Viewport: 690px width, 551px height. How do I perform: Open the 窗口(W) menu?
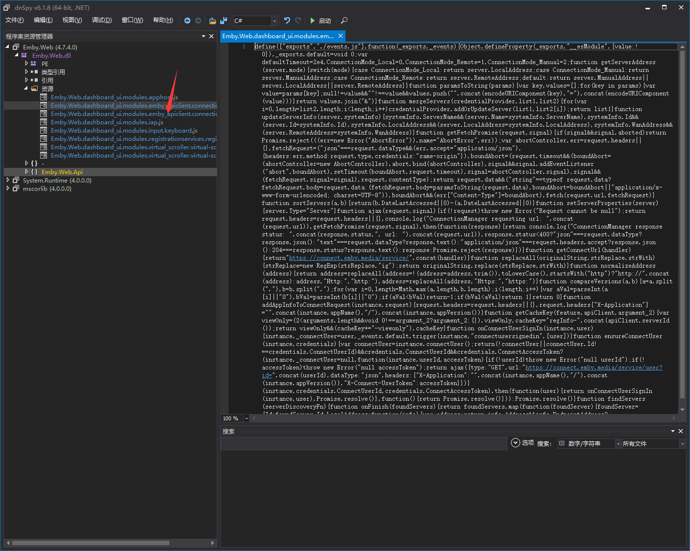(x=132, y=20)
